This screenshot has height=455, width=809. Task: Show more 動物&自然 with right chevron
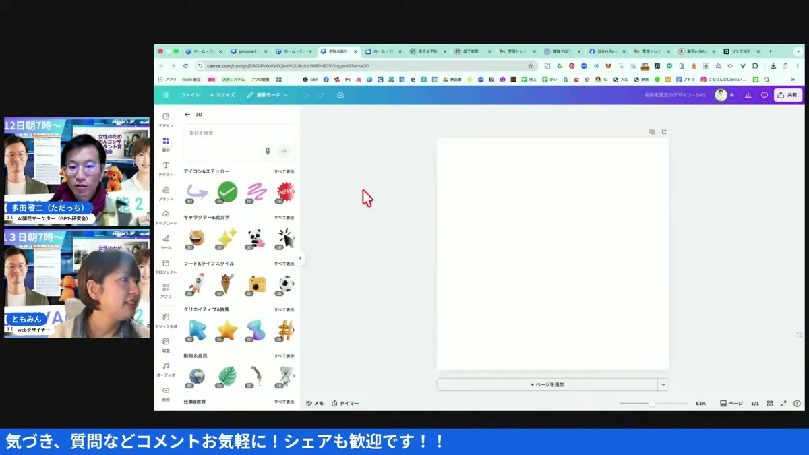click(x=293, y=376)
